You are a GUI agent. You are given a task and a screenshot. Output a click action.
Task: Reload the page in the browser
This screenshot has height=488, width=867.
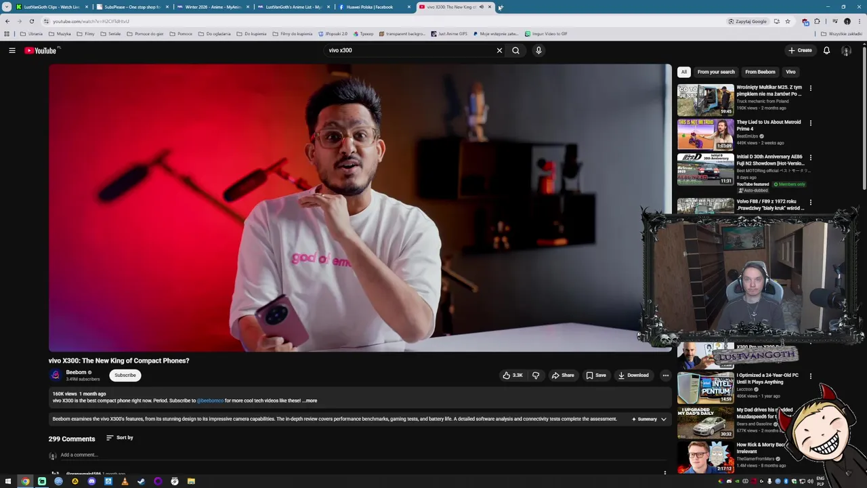31,21
